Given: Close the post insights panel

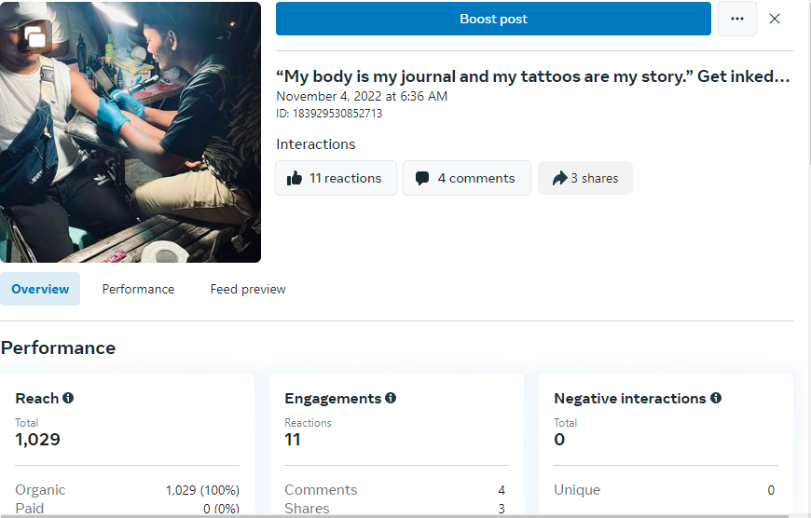Looking at the screenshot, I should (x=775, y=19).
